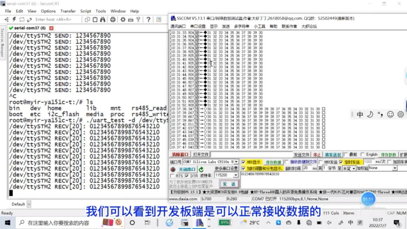Click the Print icon in SecureCRT toolbar
This screenshot has width=407, height=229.
113,20
